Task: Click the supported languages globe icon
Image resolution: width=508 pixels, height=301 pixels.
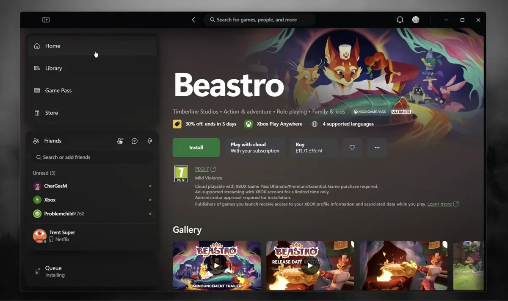Action: [315, 124]
